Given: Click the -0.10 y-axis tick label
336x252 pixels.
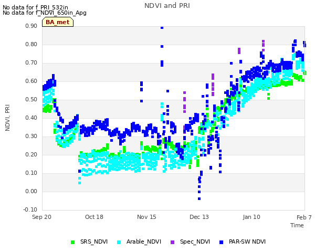Looking at the screenshot, I should coord(30,210).
